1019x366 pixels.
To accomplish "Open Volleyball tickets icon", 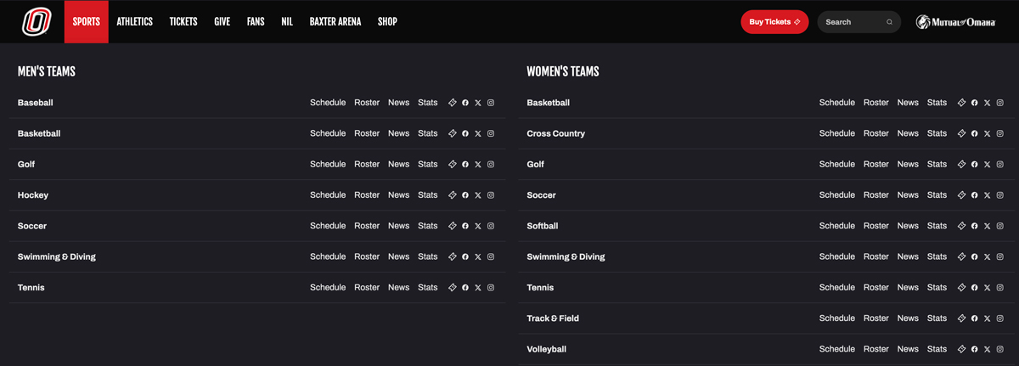I will click(x=961, y=349).
